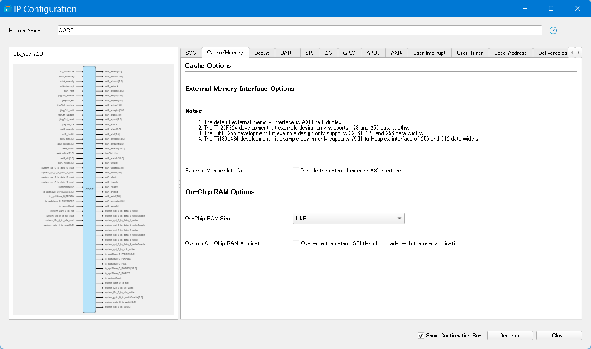This screenshot has width=591, height=349.
Task: Go to the AXI4 tab
Action: pos(396,53)
